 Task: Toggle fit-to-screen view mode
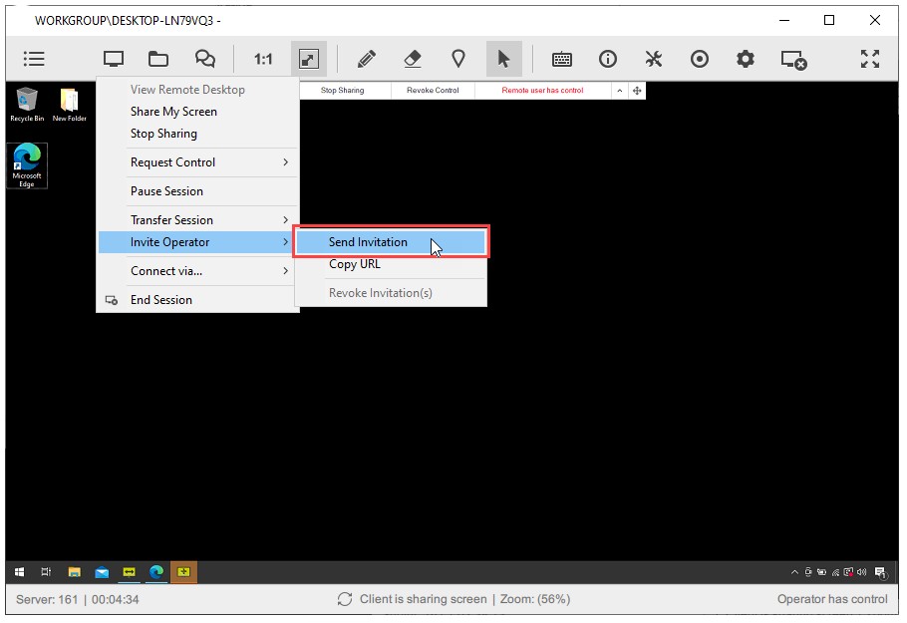tap(308, 59)
